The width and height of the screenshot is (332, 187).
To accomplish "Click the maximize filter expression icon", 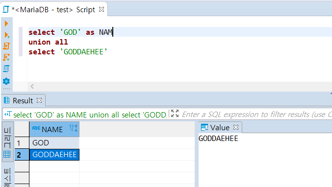I will pos(175,114).
